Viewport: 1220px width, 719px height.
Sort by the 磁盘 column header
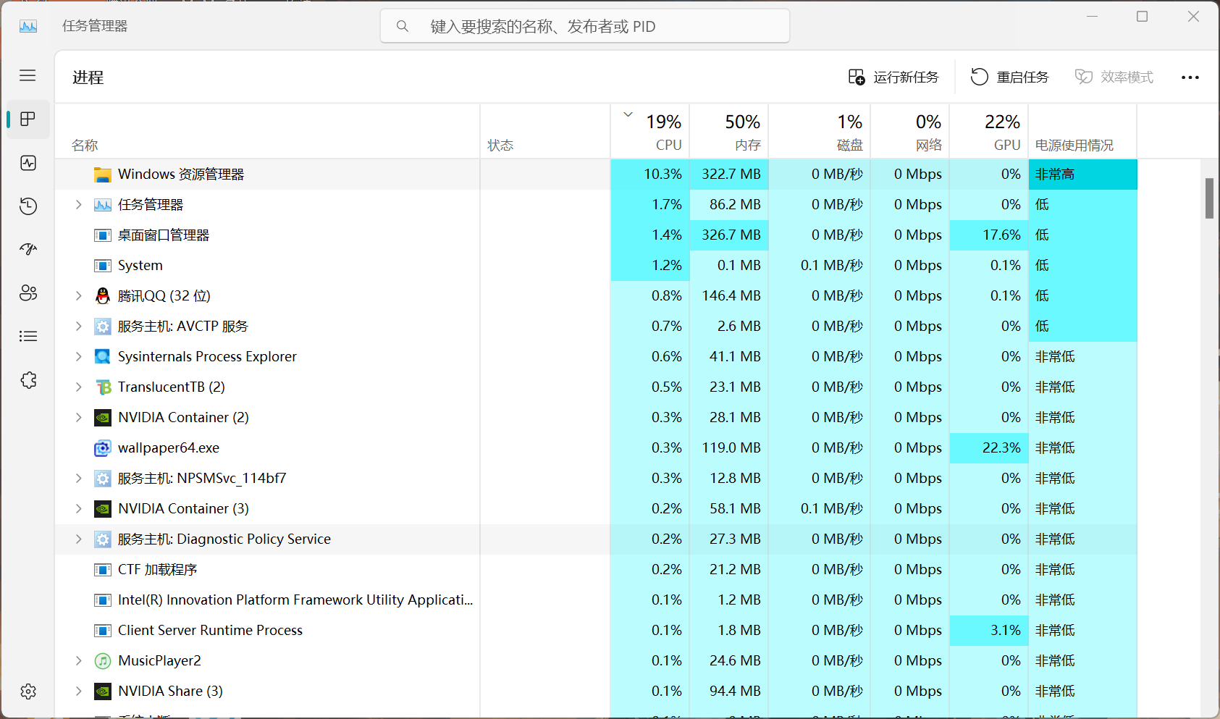[x=820, y=131]
